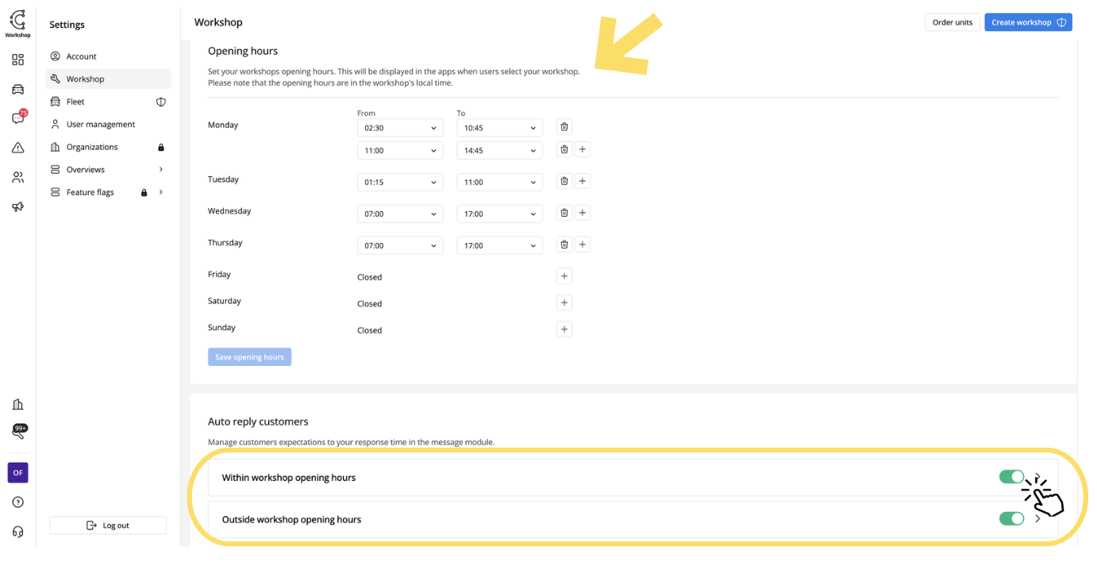Expand Outside workshop opening hours chevron

coord(1037,518)
